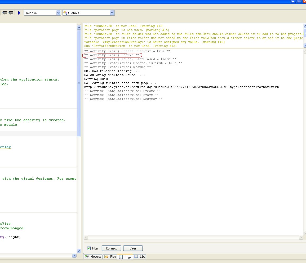Click the Clear logs button
Screen dimensions: 306x263
click(133, 248)
